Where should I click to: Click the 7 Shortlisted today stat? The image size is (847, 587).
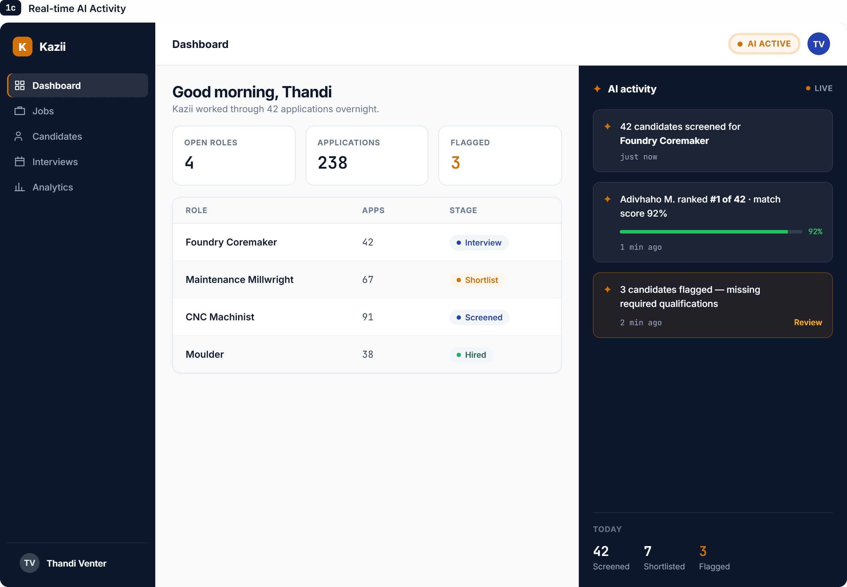click(664, 557)
